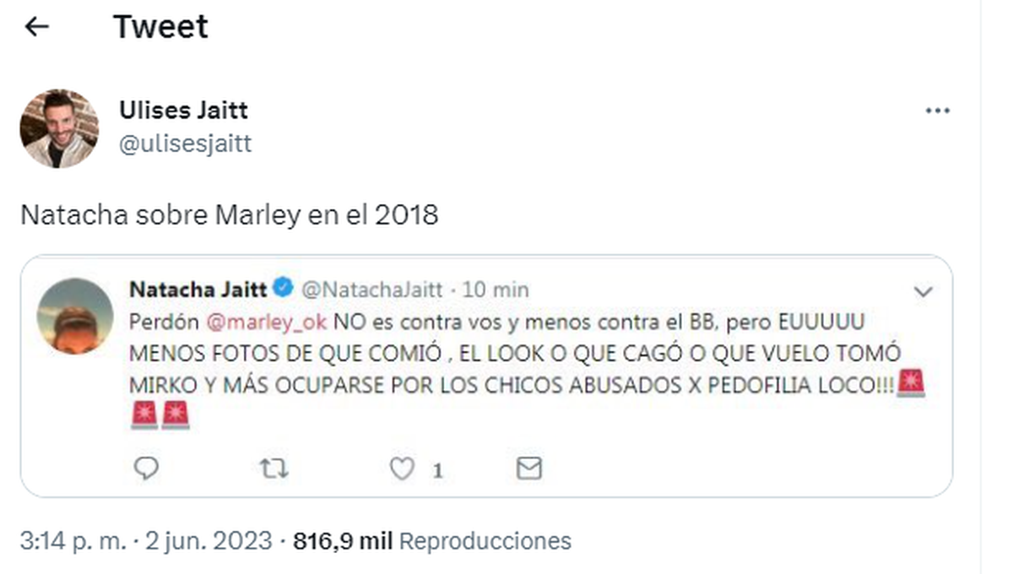
Task: Follow the @marley_ok mention link
Action: [268, 322]
